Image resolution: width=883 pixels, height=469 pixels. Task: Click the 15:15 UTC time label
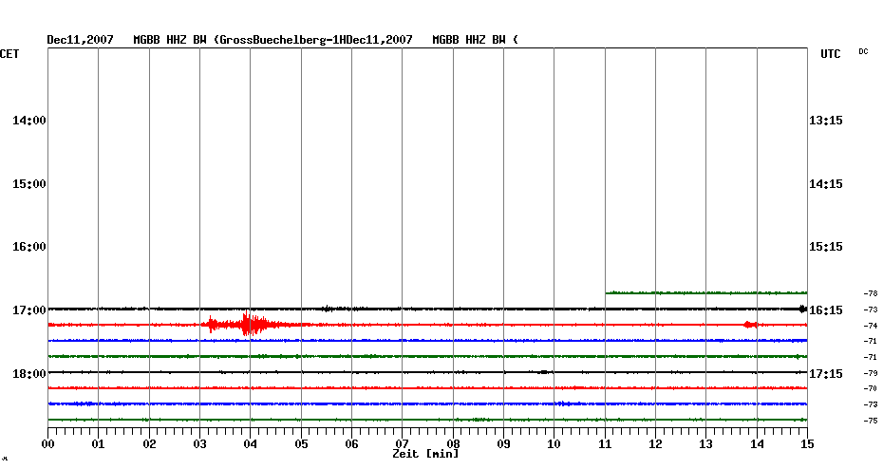826,247
